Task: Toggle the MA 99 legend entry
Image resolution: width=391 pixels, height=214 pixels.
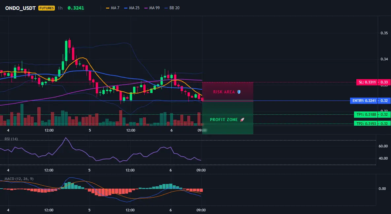Action: [x=152, y=8]
